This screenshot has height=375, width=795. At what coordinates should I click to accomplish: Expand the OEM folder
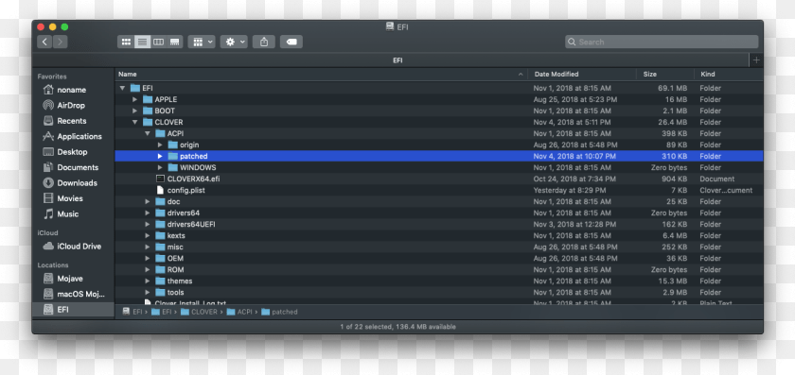click(147, 258)
